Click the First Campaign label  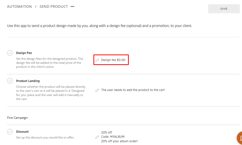click(18, 117)
